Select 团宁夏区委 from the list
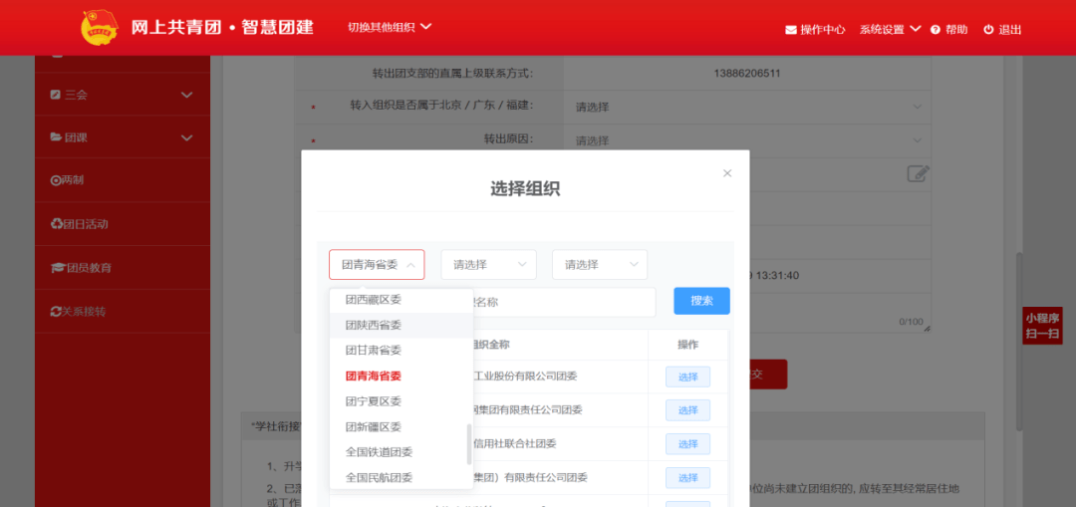The height and width of the screenshot is (507, 1076). pyautogui.click(x=402, y=401)
